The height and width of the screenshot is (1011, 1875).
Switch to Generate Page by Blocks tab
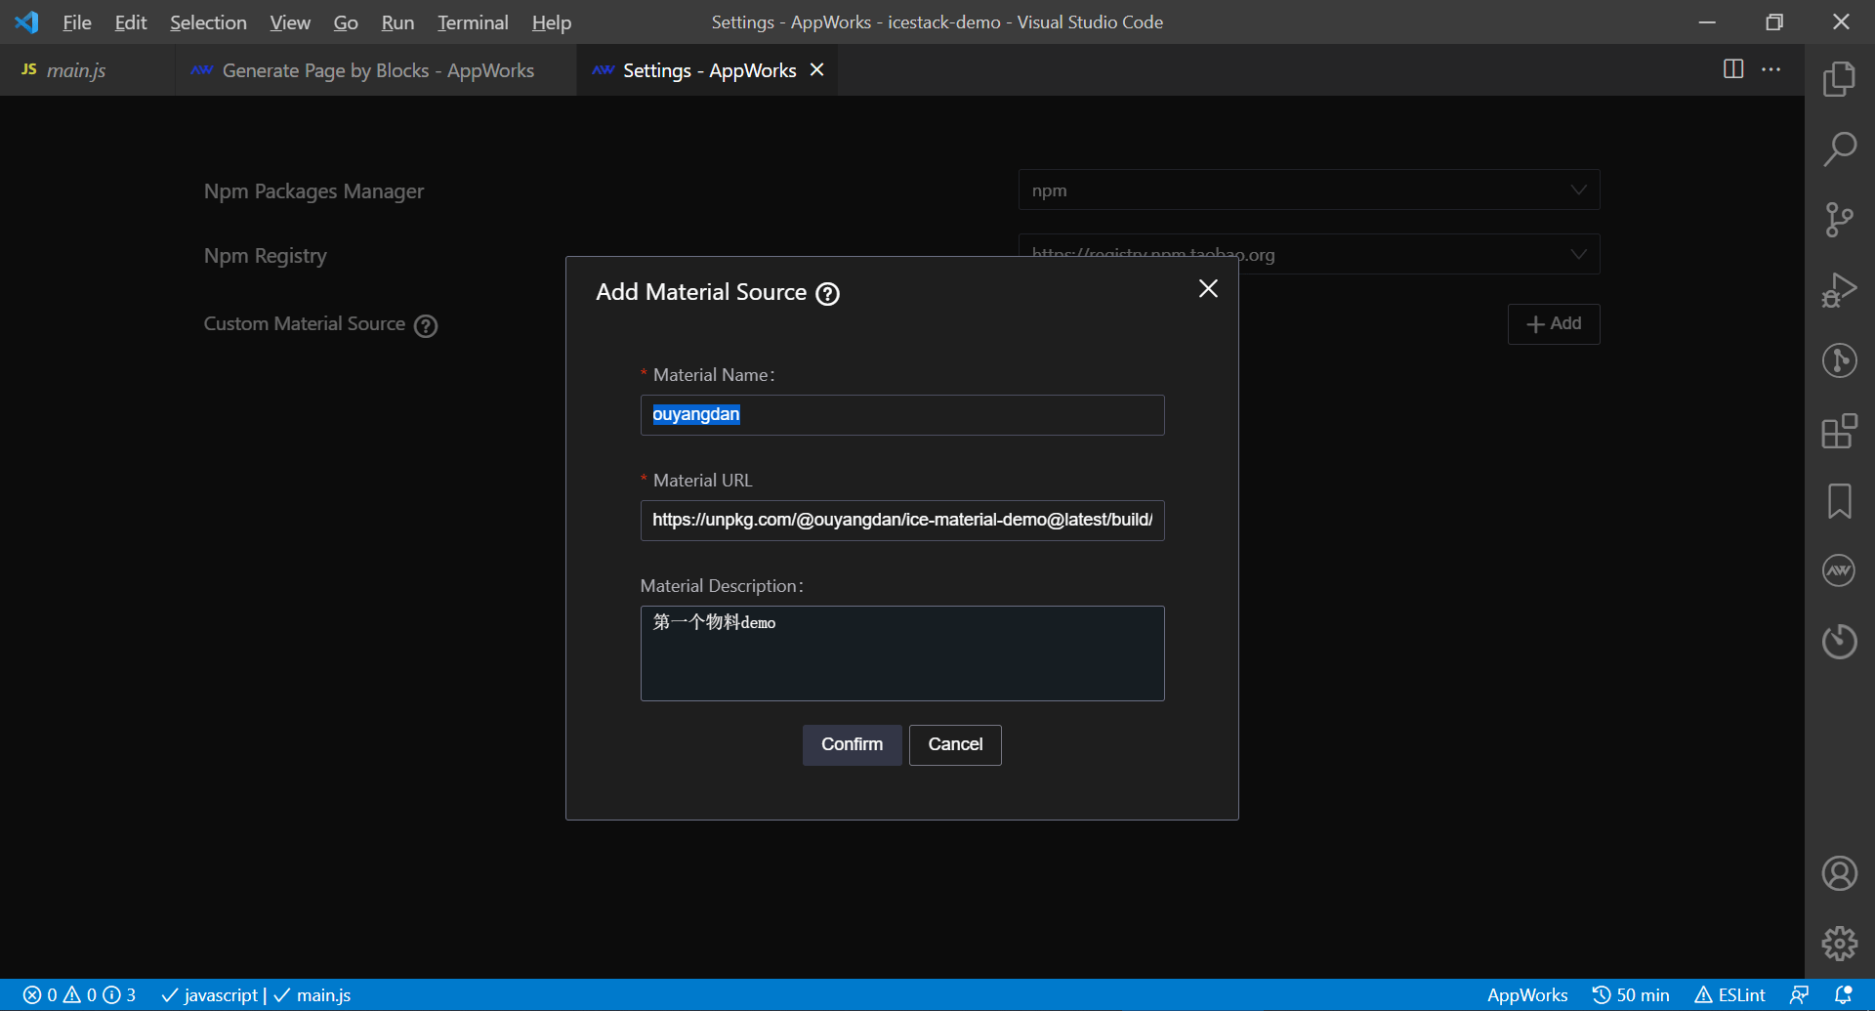coord(377,70)
